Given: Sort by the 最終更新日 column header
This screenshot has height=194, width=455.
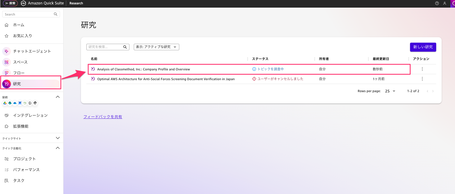Looking at the screenshot, I should (381, 59).
